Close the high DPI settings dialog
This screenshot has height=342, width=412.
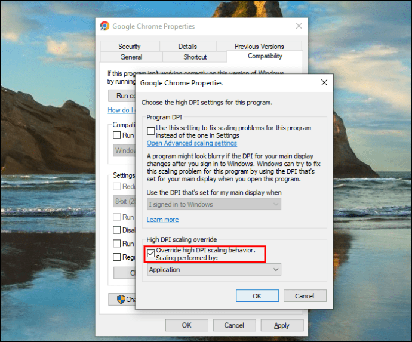[x=324, y=82]
